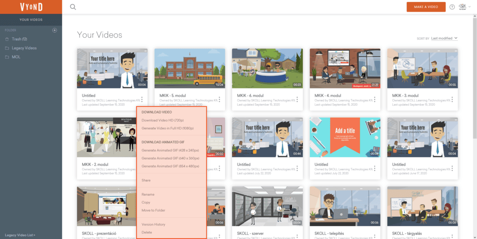
Task: Select Copy in the context menu
Action: click(x=146, y=202)
